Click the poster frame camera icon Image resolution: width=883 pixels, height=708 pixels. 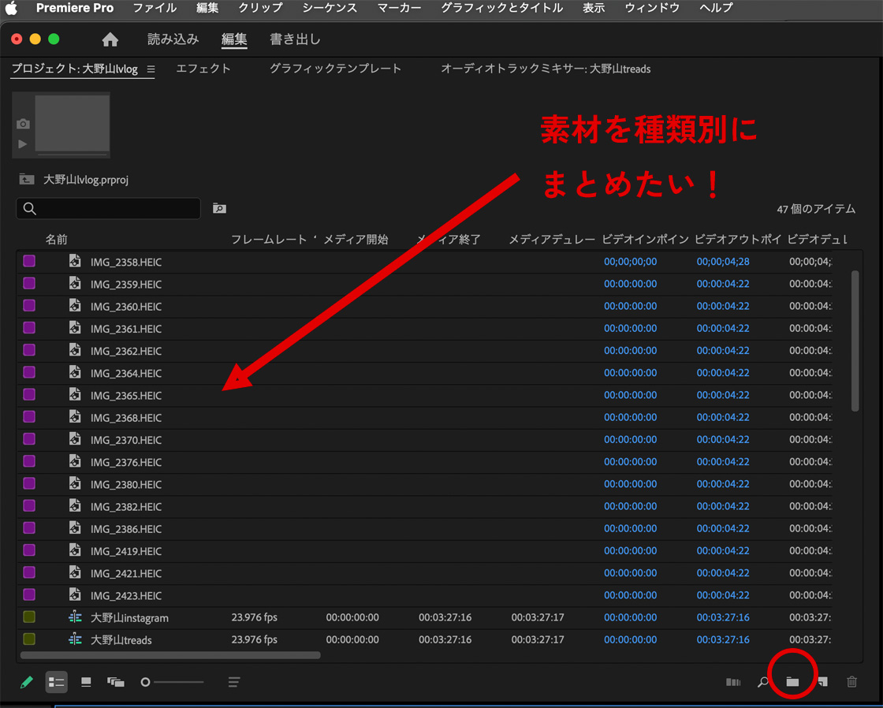[23, 124]
